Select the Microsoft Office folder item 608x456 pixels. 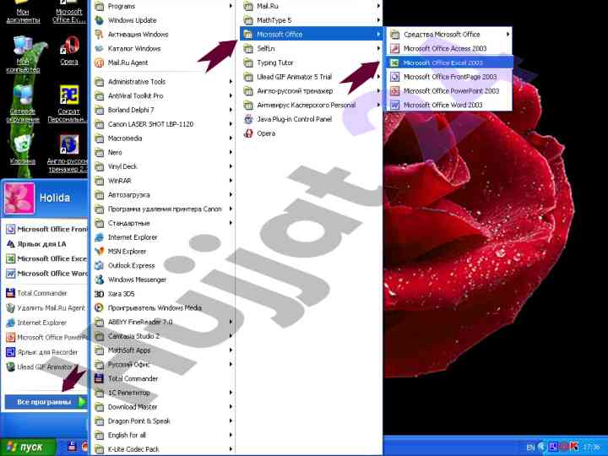(x=311, y=35)
